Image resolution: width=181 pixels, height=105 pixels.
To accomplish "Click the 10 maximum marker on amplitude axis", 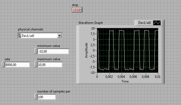I will pyautogui.click(x=93, y=28).
